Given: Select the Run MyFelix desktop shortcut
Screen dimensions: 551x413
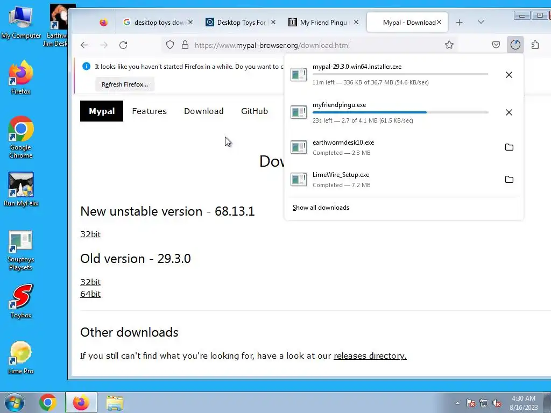Looking at the screenshot, I should pyautogui.click(x=21, y=189).
